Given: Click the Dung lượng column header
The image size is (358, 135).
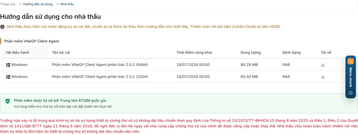Looking at the screenshot, I should [251, 52].
